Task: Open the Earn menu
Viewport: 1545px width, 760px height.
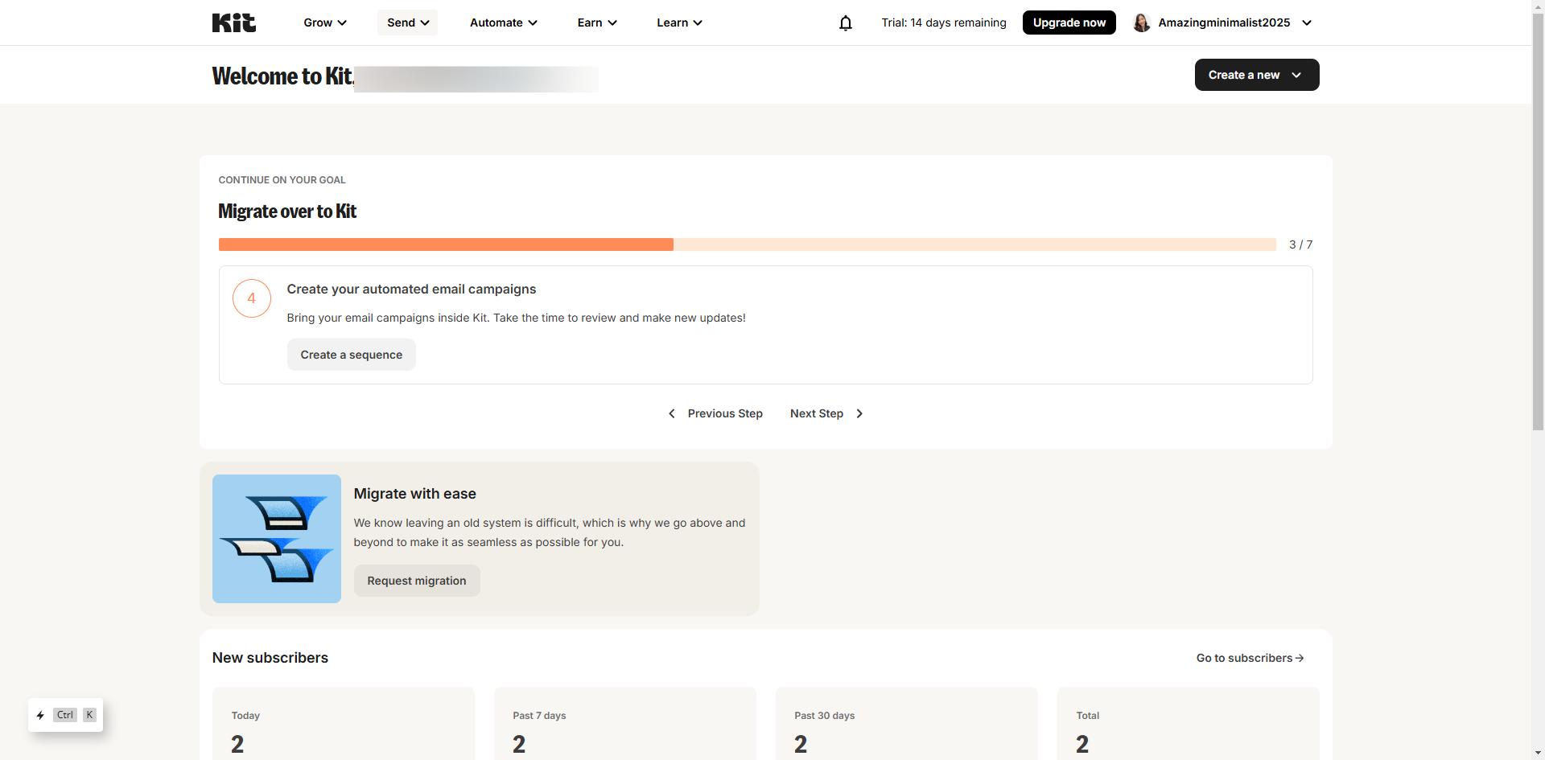Action: click(x=597, y=23)
